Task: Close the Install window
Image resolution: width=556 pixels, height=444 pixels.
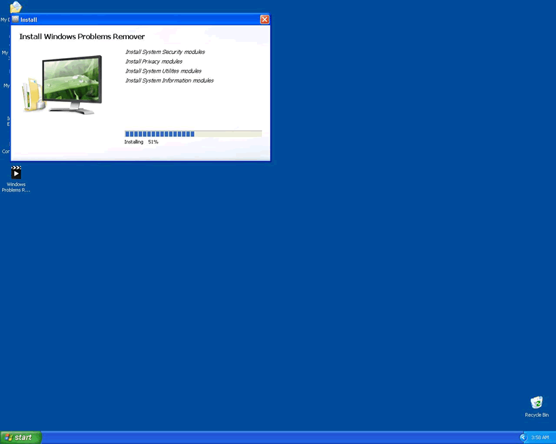Action: [x=264, y=20]
